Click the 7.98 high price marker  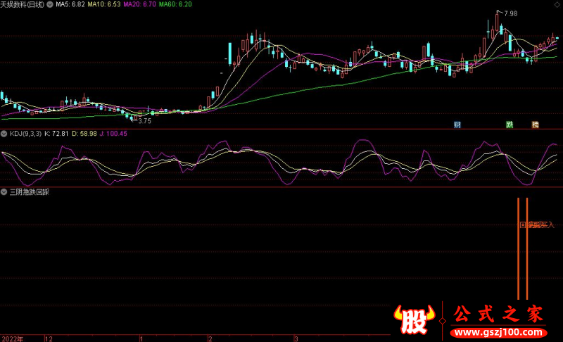[x=510, y=13]
